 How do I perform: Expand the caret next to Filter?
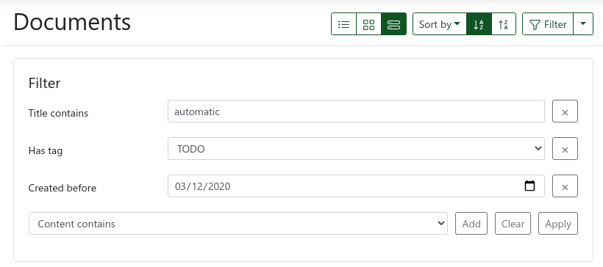tap(583, 24)
